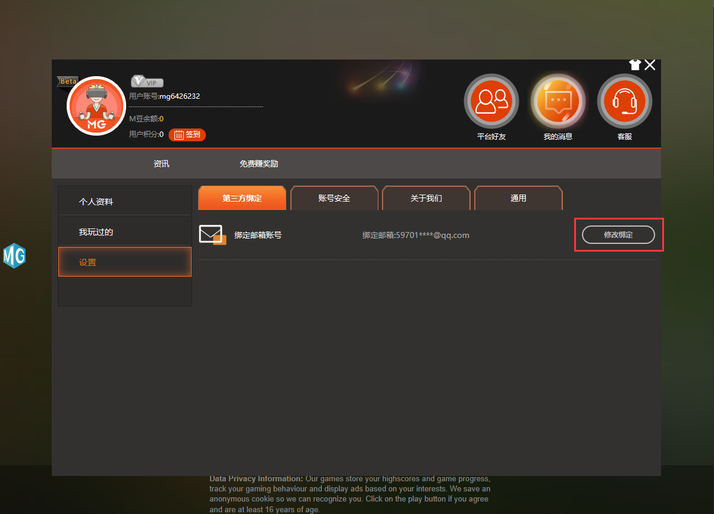This screenshot has height=514, width=714.
Task: Open the 免费赚奖励 menu item
Action: [x=259, y=164]
